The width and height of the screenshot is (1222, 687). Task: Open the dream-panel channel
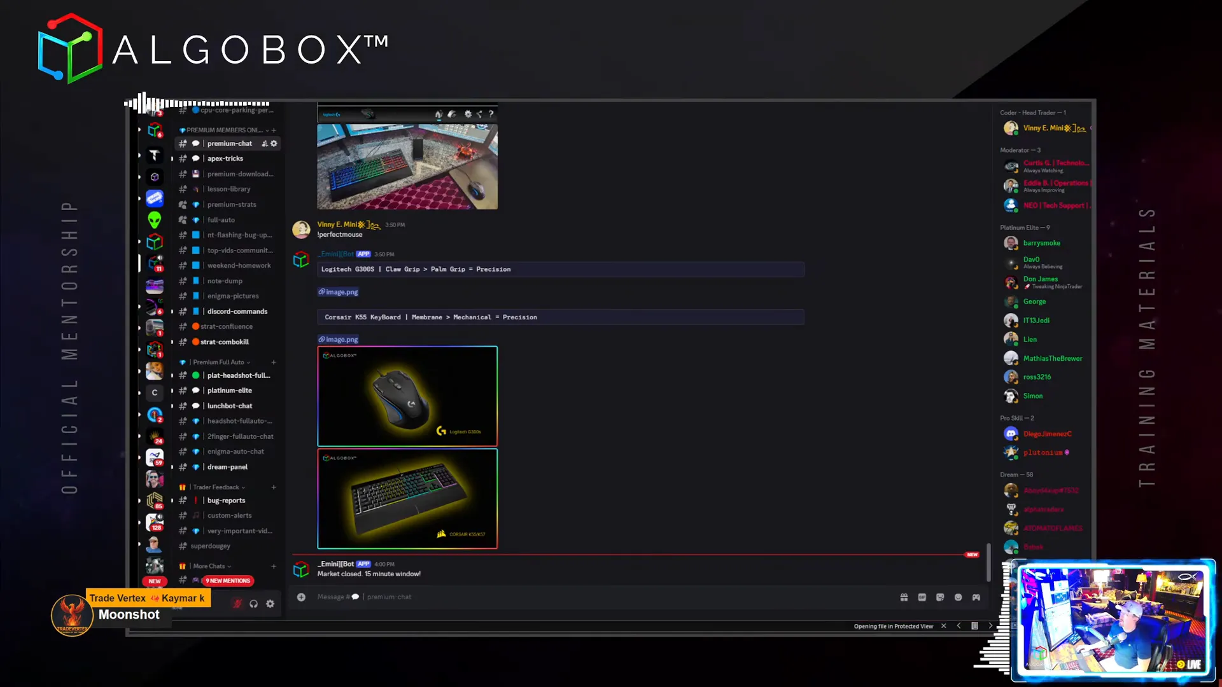[x=228, y=467]
